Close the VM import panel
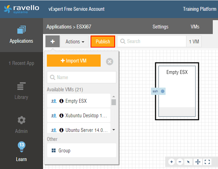 tap(109, 61)
